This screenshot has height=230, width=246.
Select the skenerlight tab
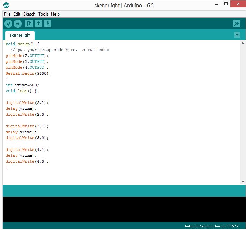(20, 35)
